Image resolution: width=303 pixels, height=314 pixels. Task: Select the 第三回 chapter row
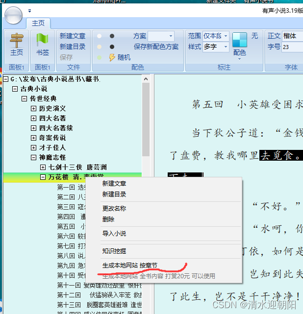[71, 207]
